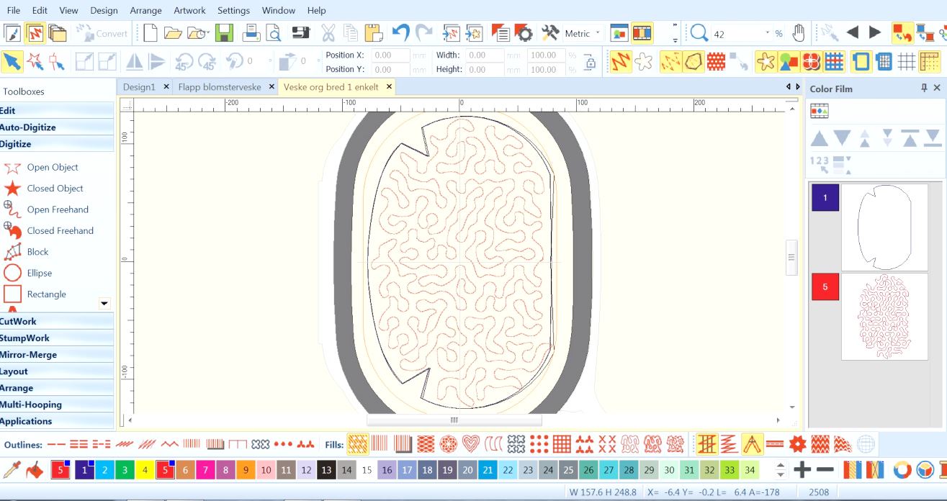Select green color swatch 3
947x501 pixels.
tap(125, 471)
